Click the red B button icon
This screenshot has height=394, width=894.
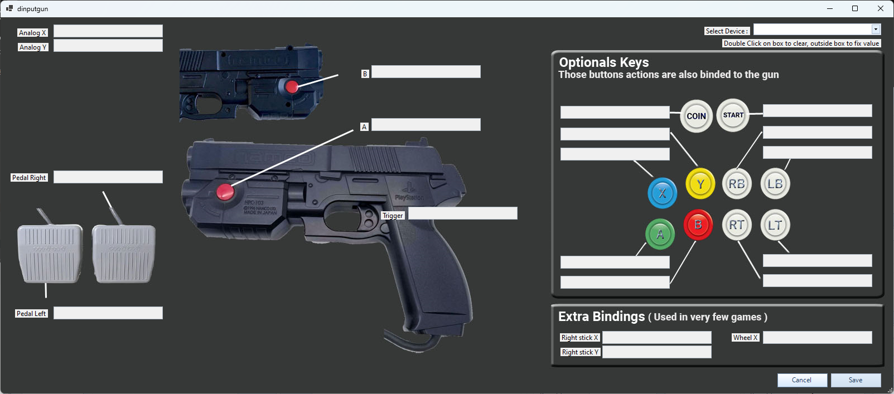click(x=698, y=225)
